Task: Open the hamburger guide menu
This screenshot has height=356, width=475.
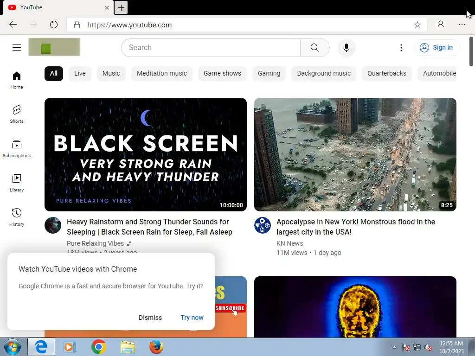Action: [x=17, y=48]
